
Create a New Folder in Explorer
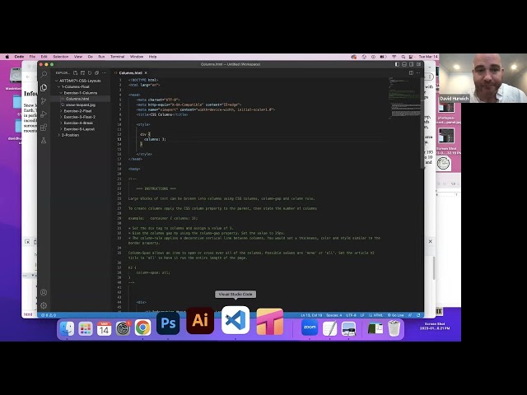(x=82, y=73)
